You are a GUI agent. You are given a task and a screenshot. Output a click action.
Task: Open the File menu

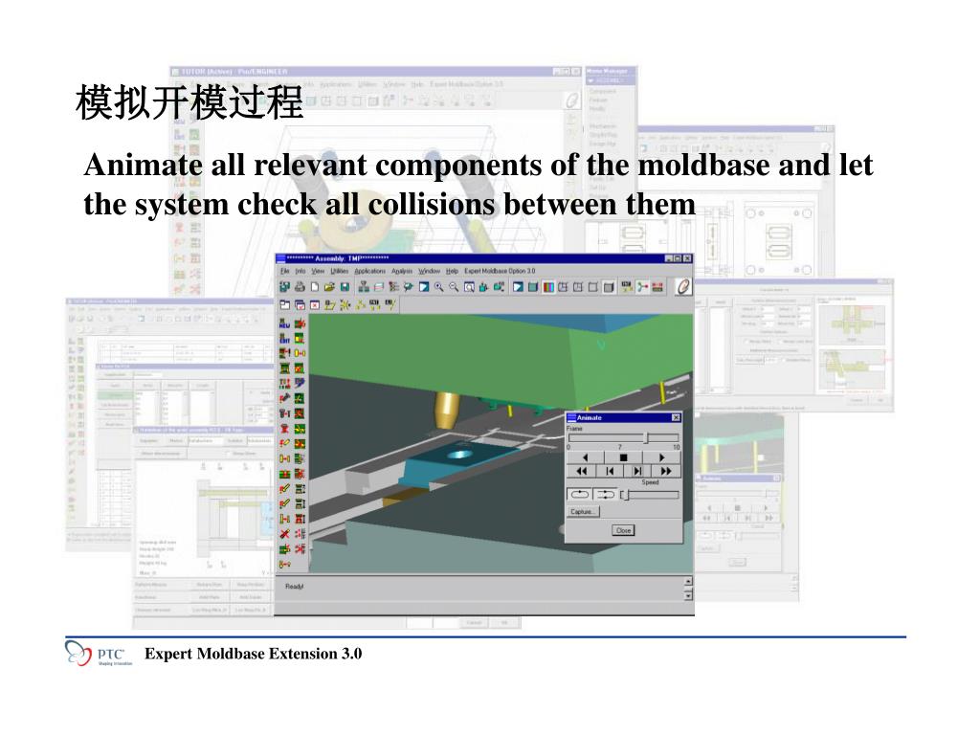[x=285, y=271]
